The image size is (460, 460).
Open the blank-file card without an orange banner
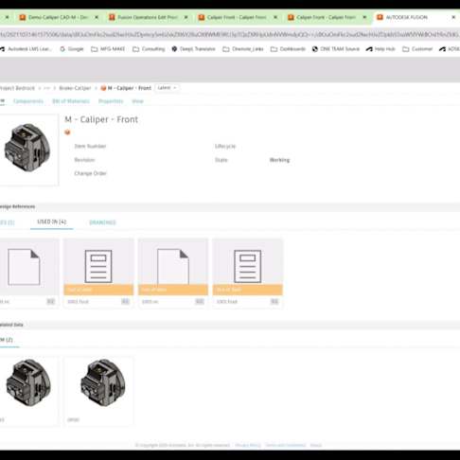[28, 273]
